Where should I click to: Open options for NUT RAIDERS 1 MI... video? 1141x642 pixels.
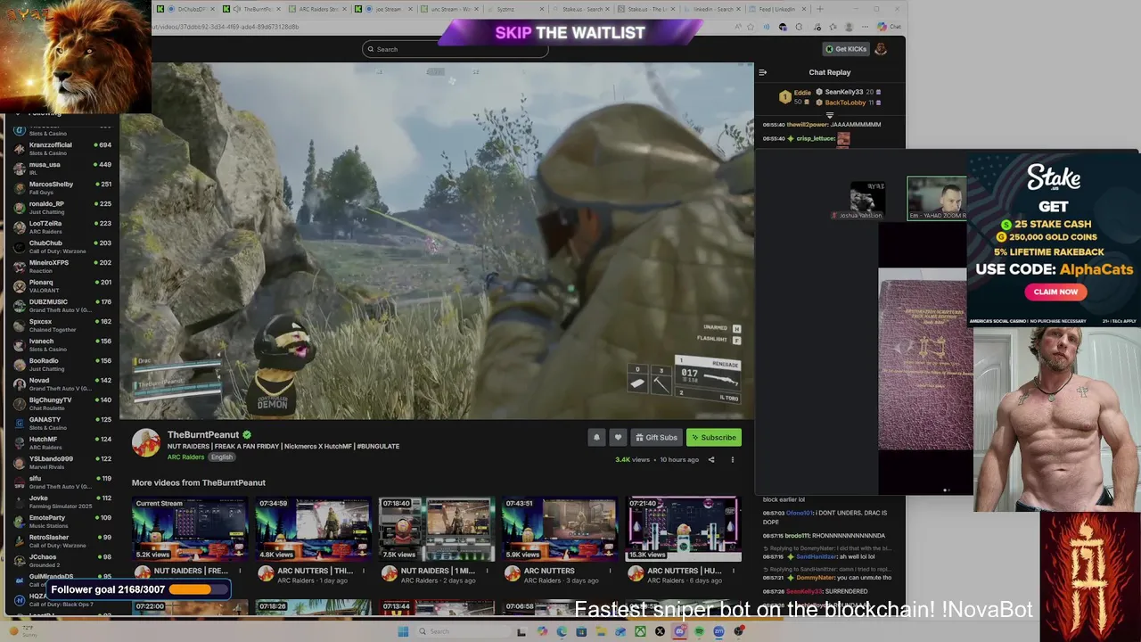[x=486, y=571]
